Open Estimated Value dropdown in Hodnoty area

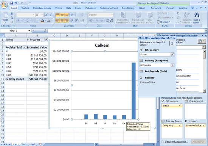click(x=203, y=126)
